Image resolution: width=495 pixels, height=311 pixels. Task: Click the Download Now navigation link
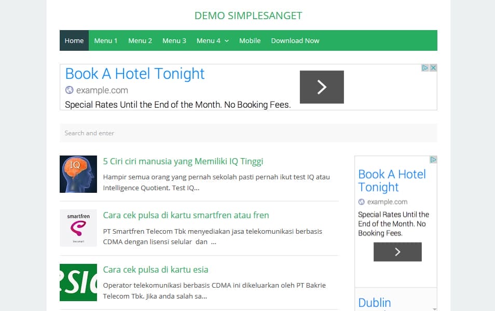(x=295, y=40)
